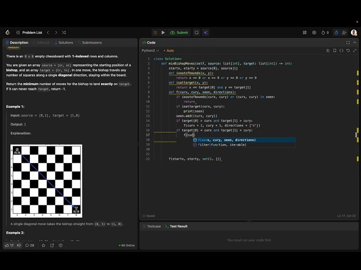This screenshot has width=361, height=270.
Task: Click the Saved status label
Action: point(149,216)
